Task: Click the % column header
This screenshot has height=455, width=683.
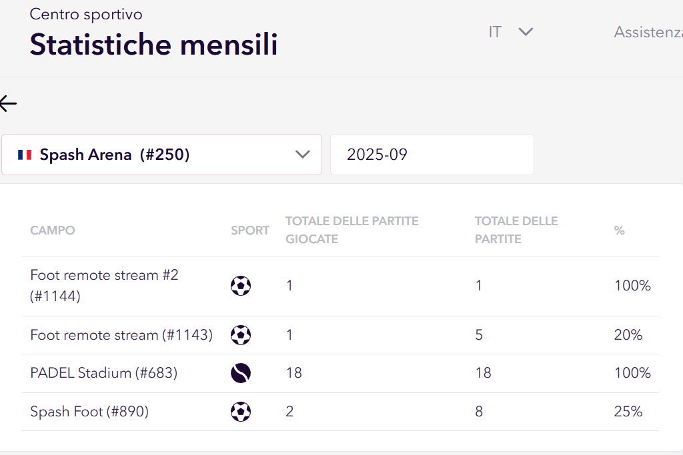Action: [x=619, y=230]
